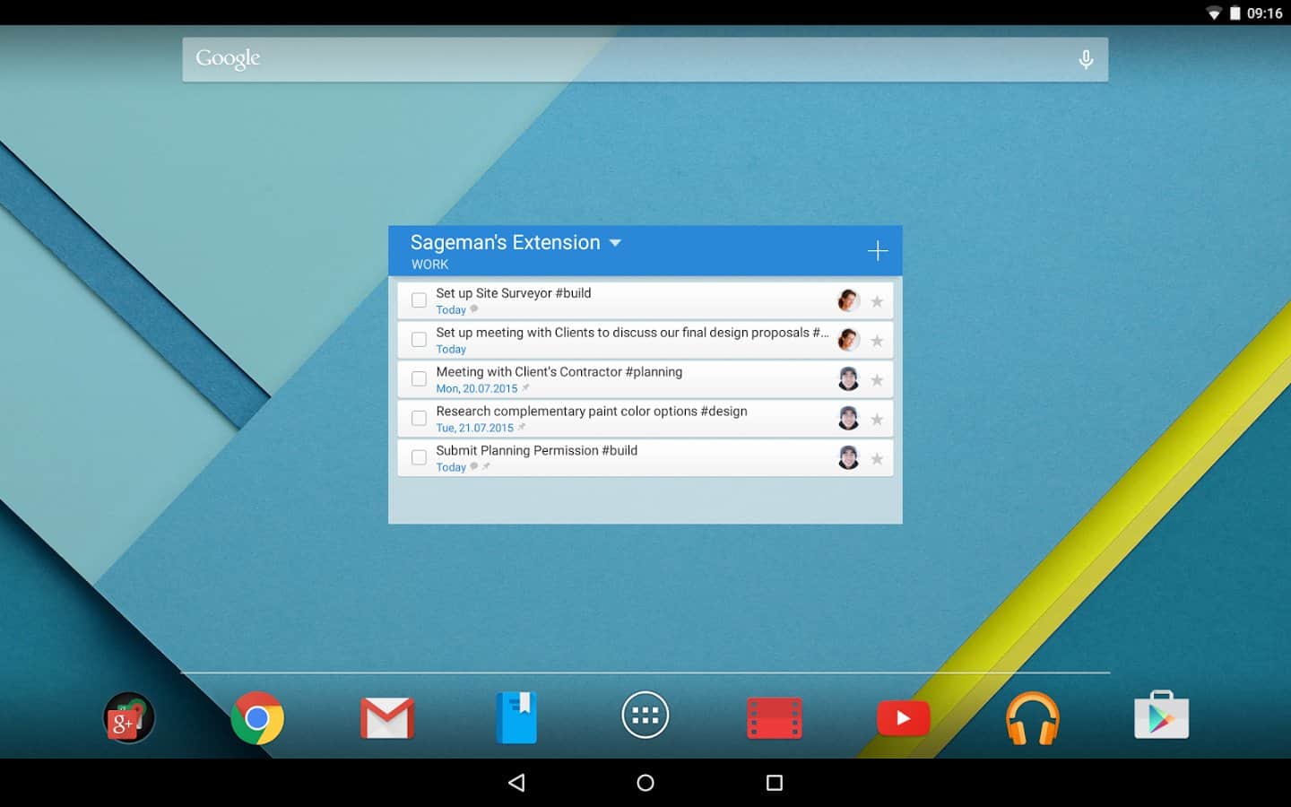Open the client meeting design proposals task
Viewport: 1291px width, 807px height.
[x=628, y=340]
